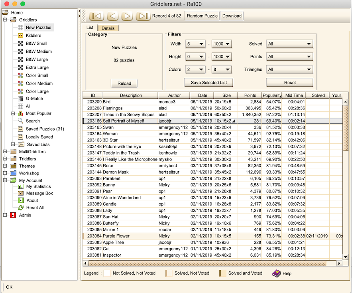
Task: Open the Color Small icon
Action: pos(20,75)
